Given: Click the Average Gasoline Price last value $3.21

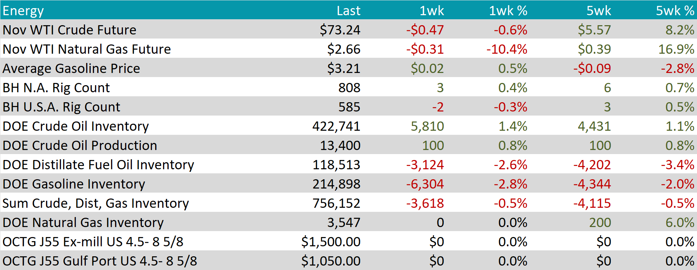Looking at the screenshot, I should pos(343,69).
